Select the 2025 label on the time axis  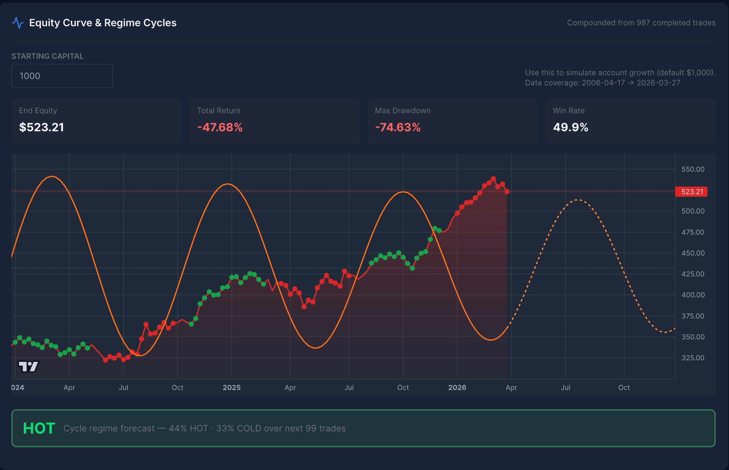(x=232, y=387)
